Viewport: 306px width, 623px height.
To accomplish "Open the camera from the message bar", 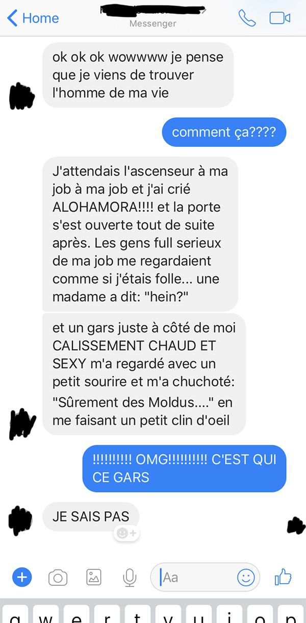I will click(x=58, y=578).
